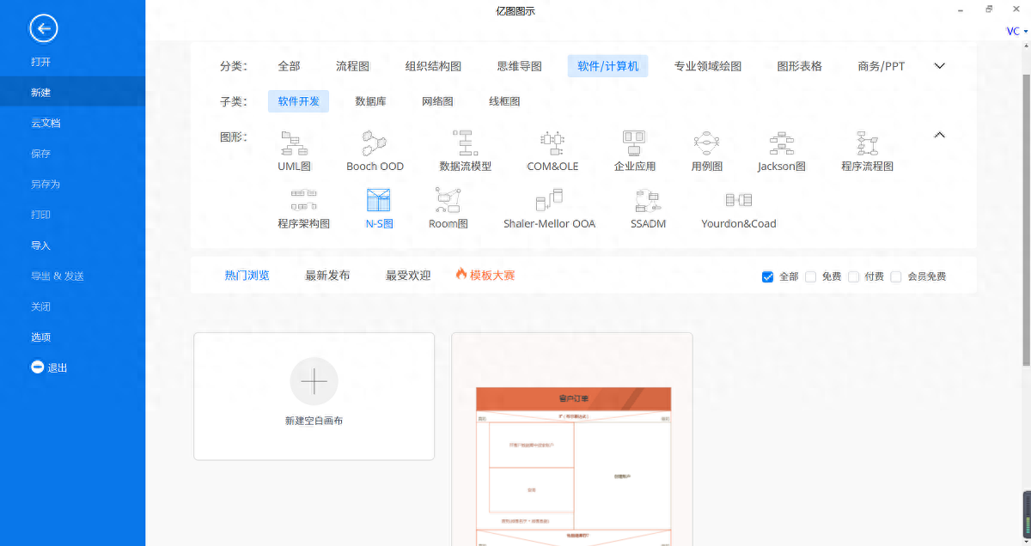Select the UML图 shape icon
The width and height of the screenshot is (1031, 546).
[x=294, y=143]
